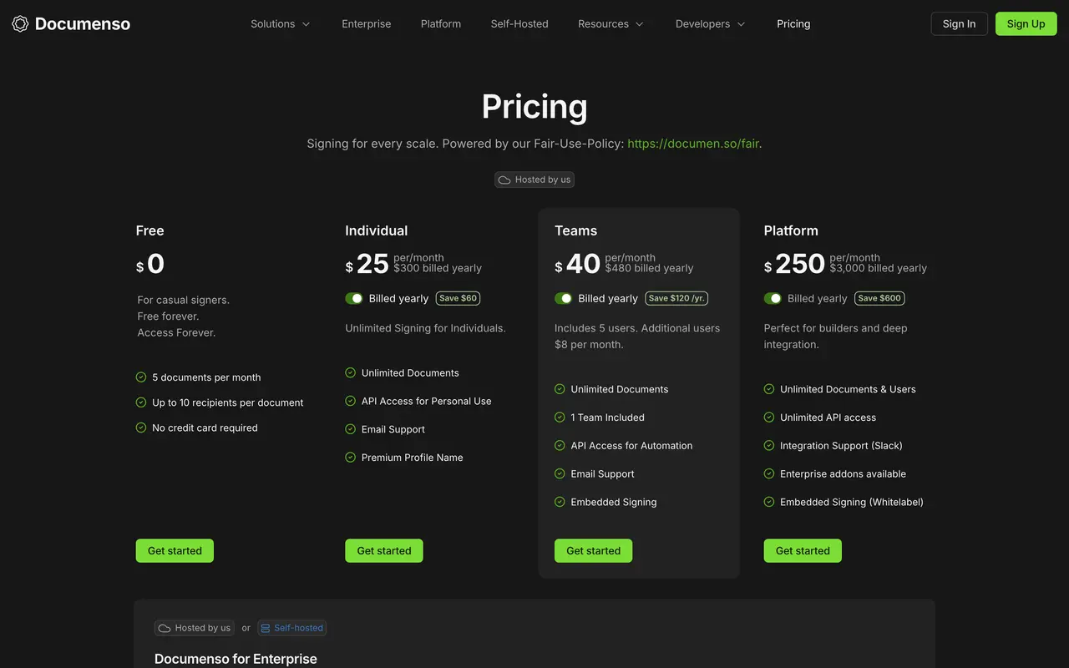
Task: Open the Enterprise nav item
Action: point(367,24)
